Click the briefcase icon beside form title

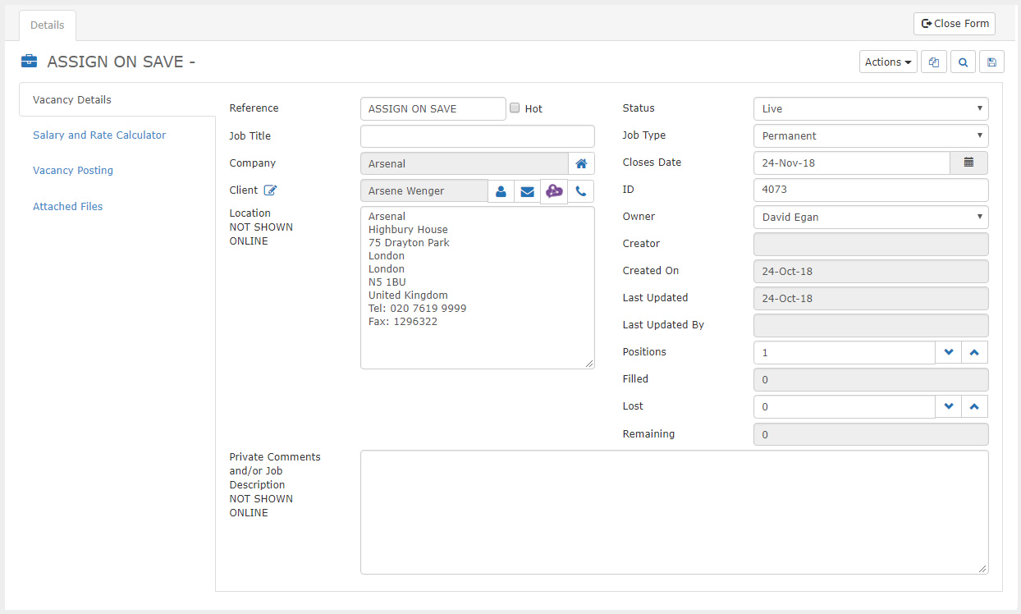click(29, 62)
